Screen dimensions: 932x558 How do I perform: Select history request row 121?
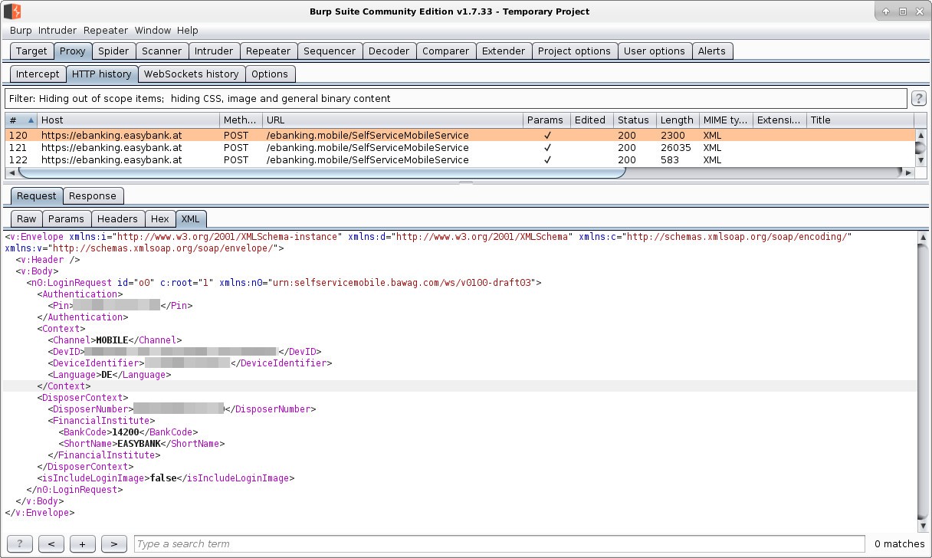point(460,148)
